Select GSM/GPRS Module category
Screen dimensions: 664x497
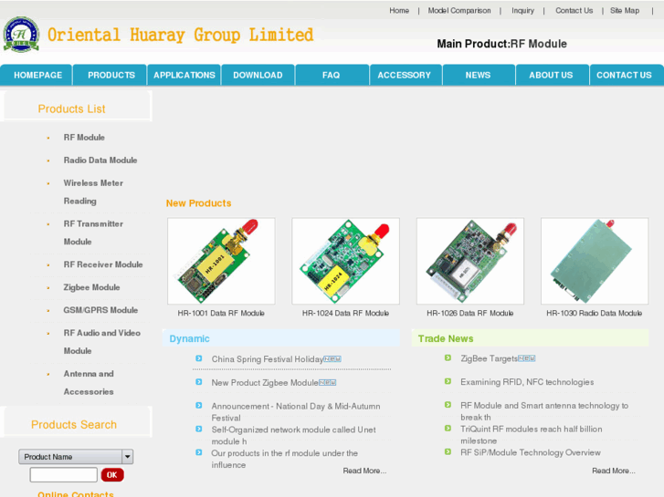tap(100, 310)
